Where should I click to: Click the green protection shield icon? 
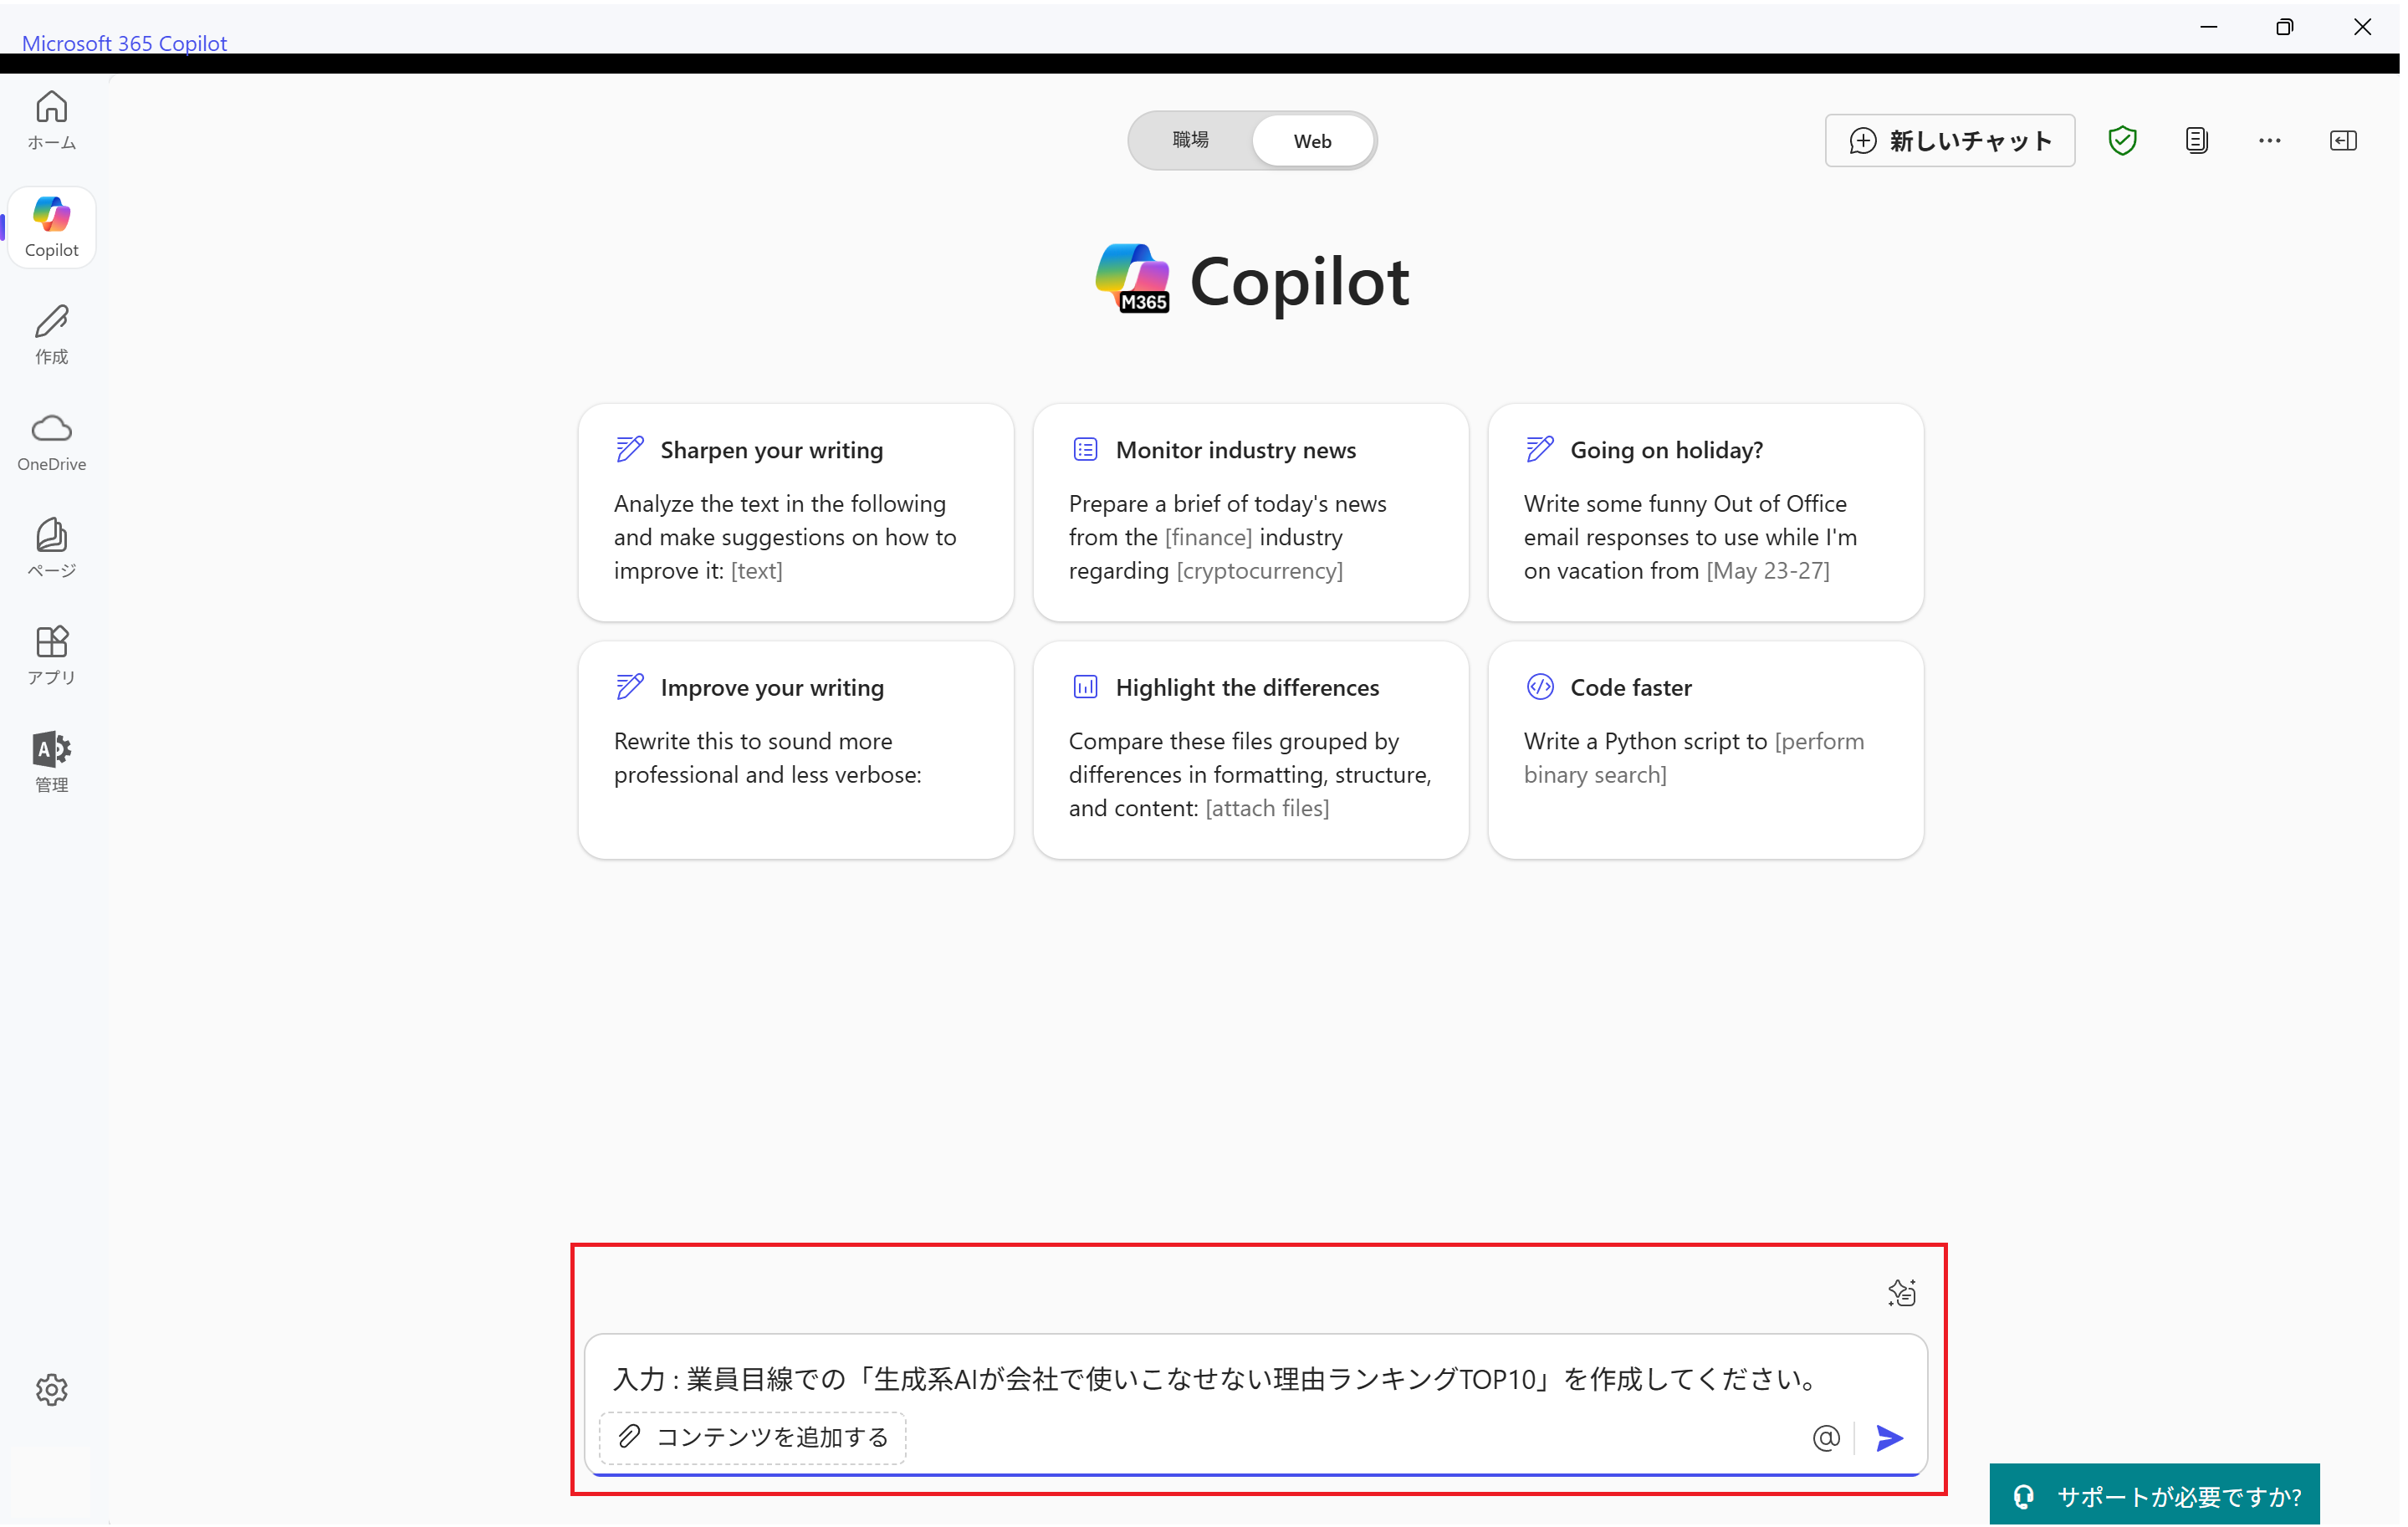coord(2123,140)
